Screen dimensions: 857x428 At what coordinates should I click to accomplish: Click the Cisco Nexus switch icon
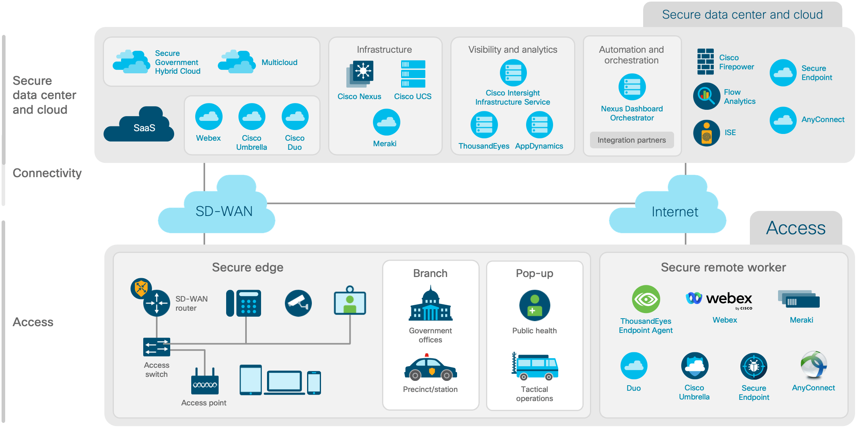[360, 74]
